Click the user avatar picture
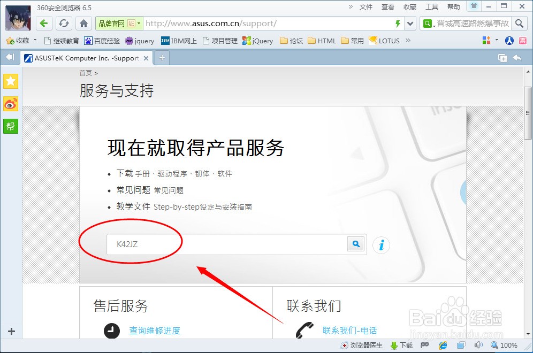The width and height of the screenshot is (533, 353). (18, 18)
